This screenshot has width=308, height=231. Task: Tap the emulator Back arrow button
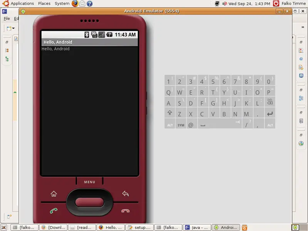tap(126, 194)
